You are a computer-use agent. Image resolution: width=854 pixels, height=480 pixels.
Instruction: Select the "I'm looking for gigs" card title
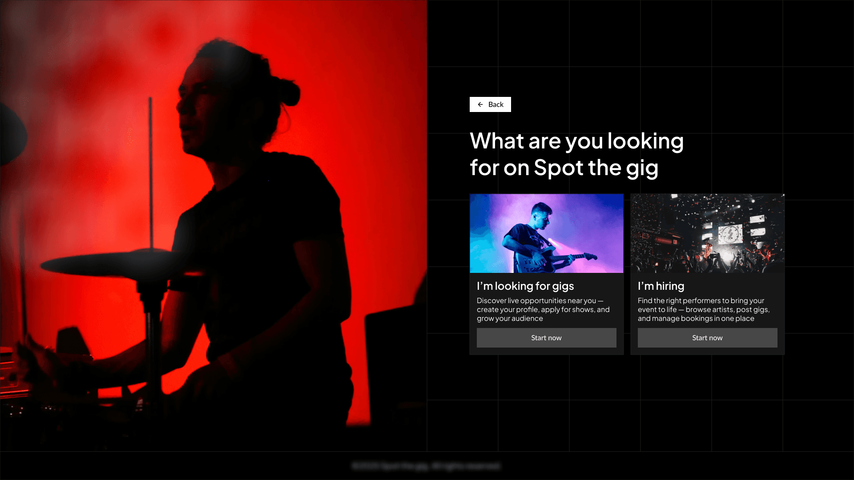[525, 286]
